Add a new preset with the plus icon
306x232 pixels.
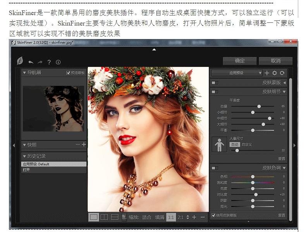pos(267,73)
